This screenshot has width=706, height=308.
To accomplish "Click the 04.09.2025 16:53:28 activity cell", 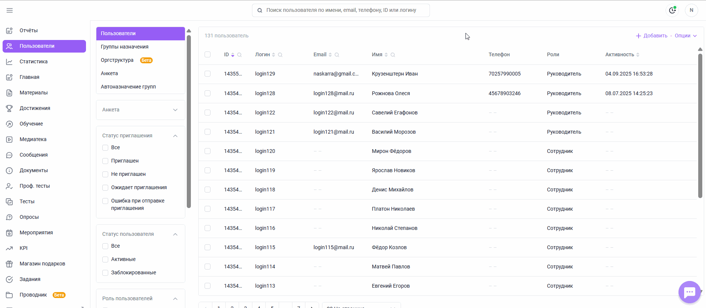I will (629, 74).
